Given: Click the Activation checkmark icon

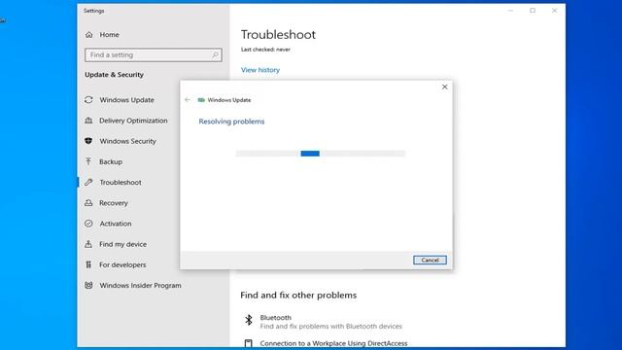Looking at the screenshot, I should coord(88,224).
